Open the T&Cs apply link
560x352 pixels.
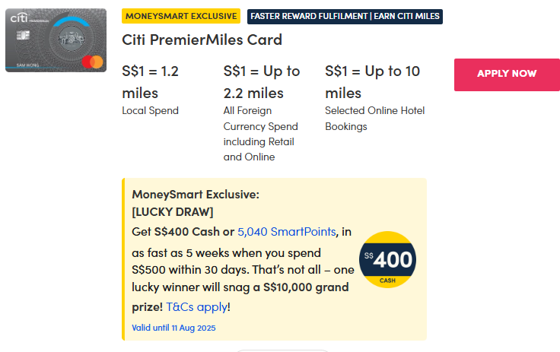click(x=197, y=307)
